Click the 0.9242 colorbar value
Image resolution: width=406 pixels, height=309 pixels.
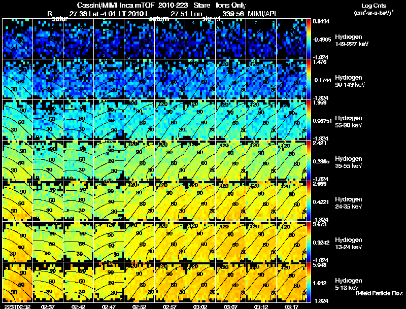[321, 243]
